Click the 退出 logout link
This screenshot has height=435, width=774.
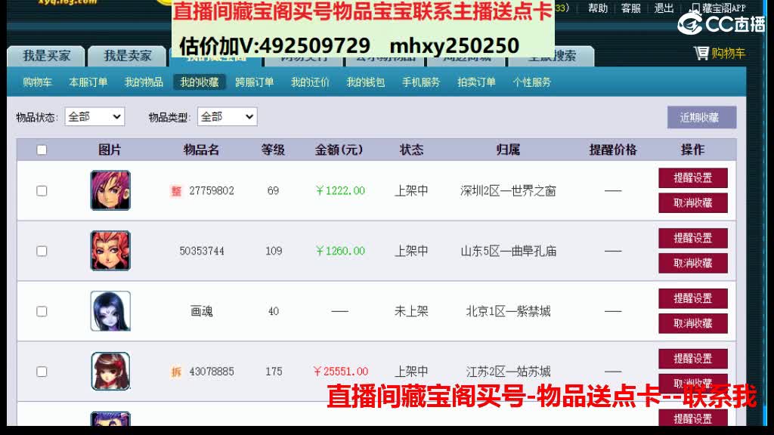664,8
